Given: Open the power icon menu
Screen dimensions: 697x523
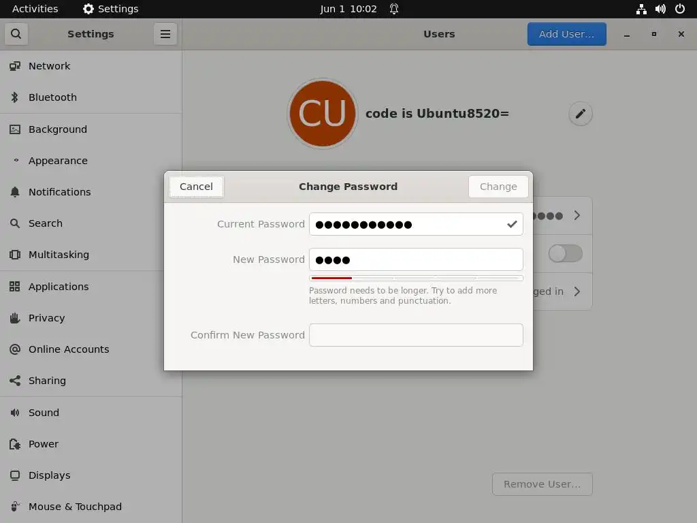Looking at the screenshot, I should click(680, 9).
